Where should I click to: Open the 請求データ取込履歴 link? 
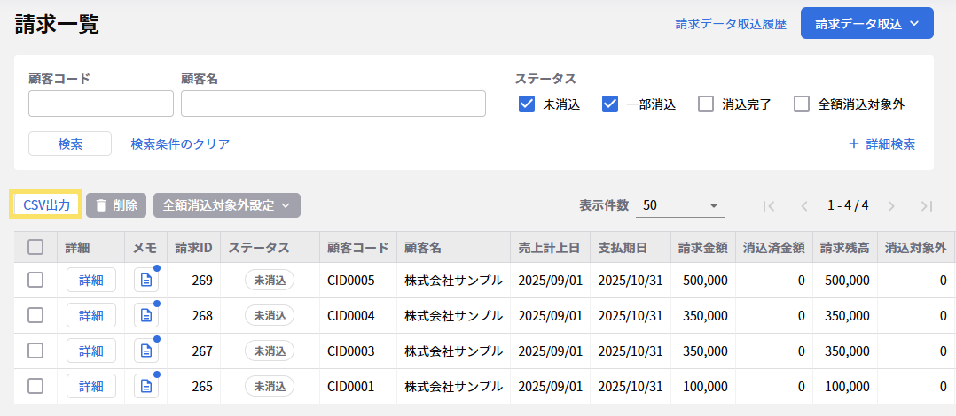tap(731, 24)
